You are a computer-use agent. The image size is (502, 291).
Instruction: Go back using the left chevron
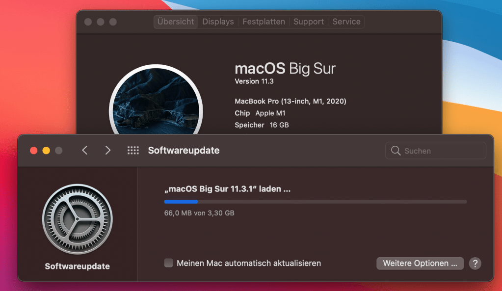click(x=84, y=151)
